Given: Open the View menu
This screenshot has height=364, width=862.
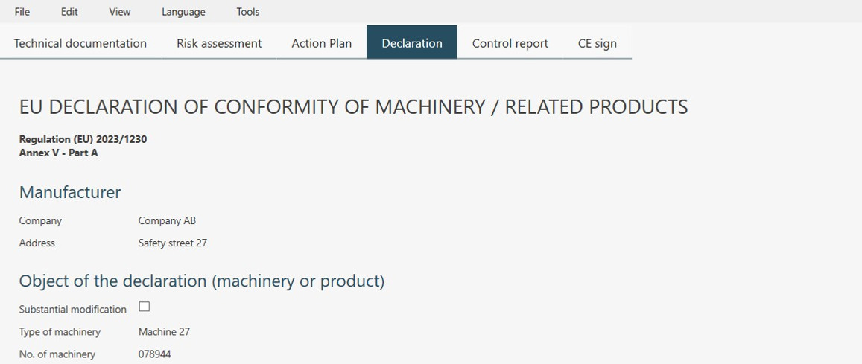Looking at the screenshot, I should pos(119,12).
